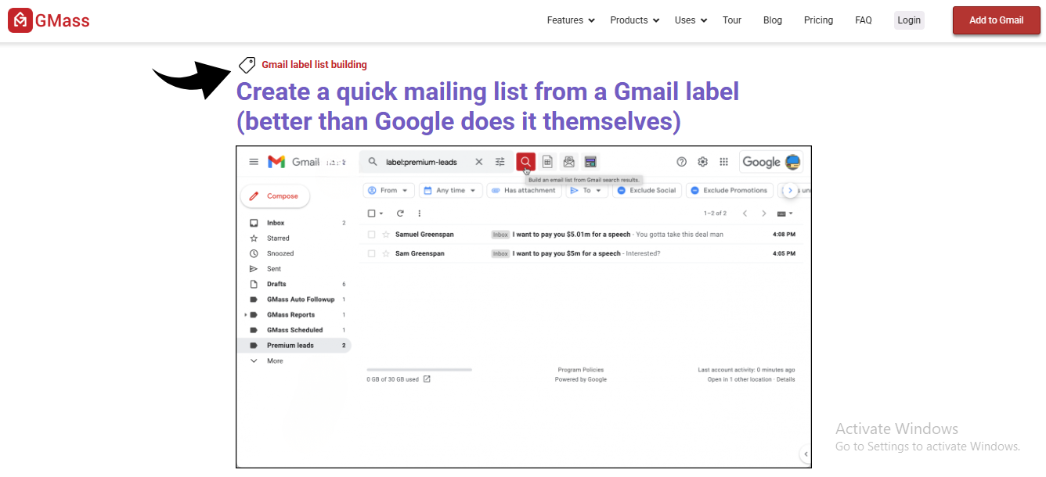Screen dimensions: 1046x477
Task: Open the Blog page
Action: (x=773, y=20)
